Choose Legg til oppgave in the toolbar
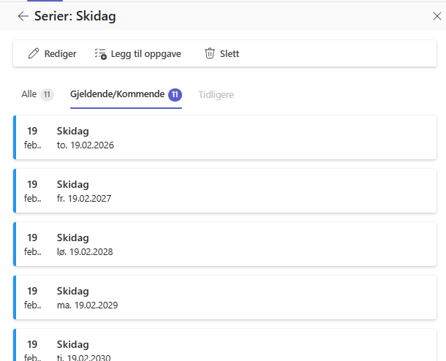The height and width of the screenshot is (361, 446). (145, 53)
